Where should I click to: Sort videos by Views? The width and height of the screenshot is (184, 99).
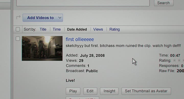click(98, 29)
